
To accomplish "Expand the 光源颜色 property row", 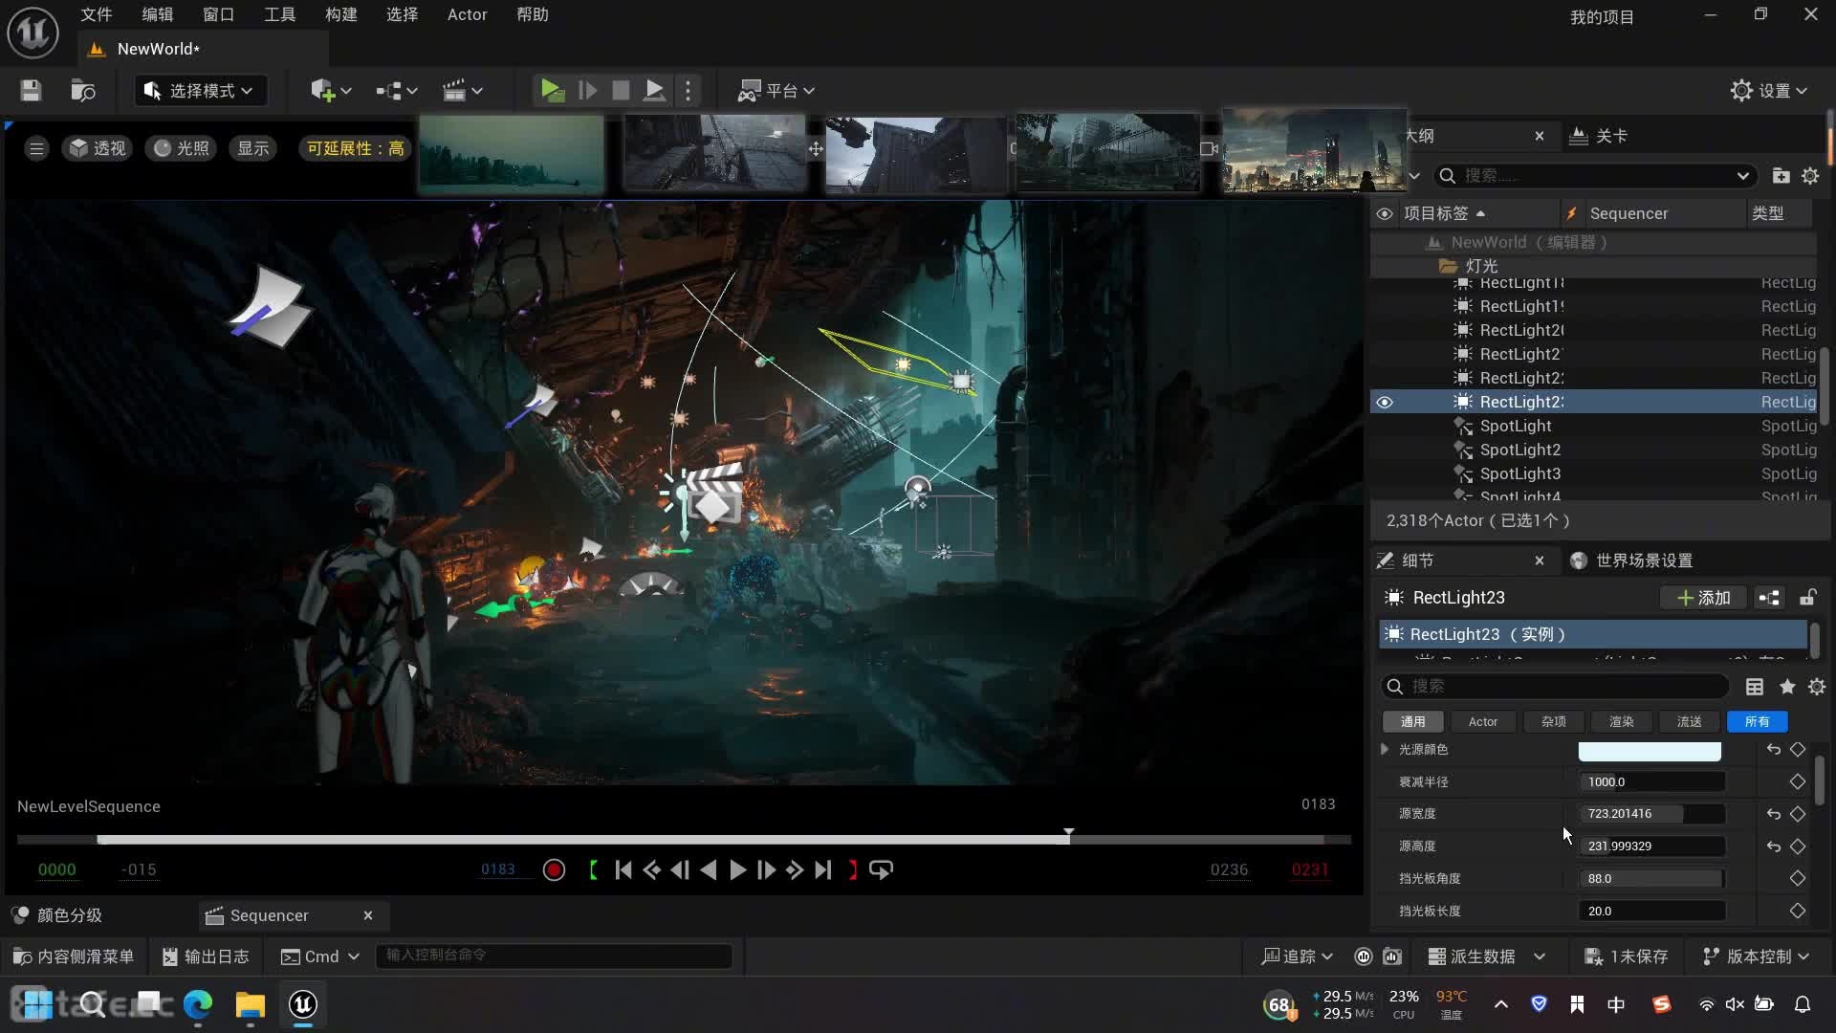I will point(1385,750).
